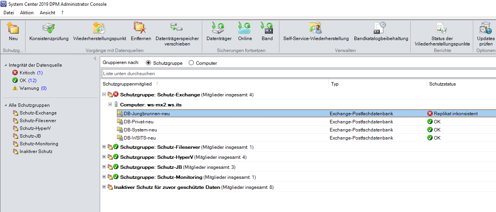Click the DB-Privat-neu database icon
The height and width of the screenshot is (212, 496).
coord(120,122)
